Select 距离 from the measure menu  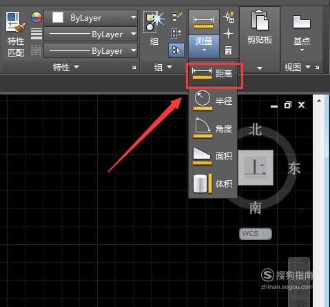point(213,74)
